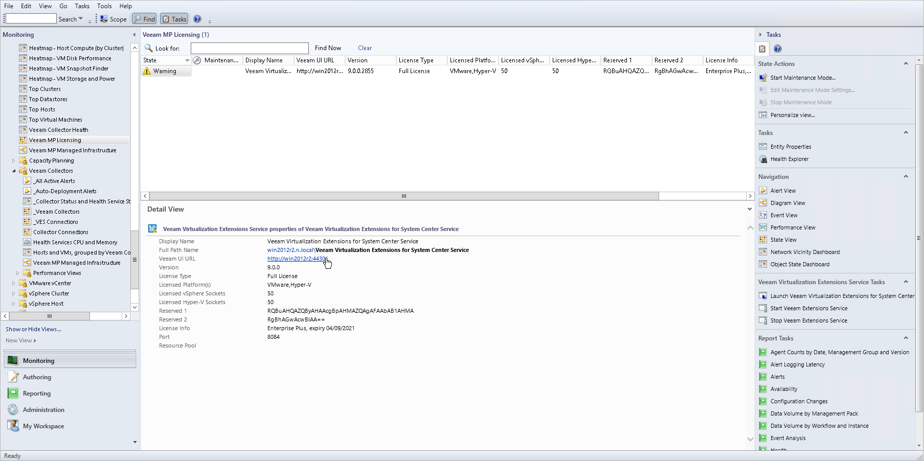Click the Clear link
Image resolution: width=924 pixels, height=461 pixels.
click(x=365, y=48)
